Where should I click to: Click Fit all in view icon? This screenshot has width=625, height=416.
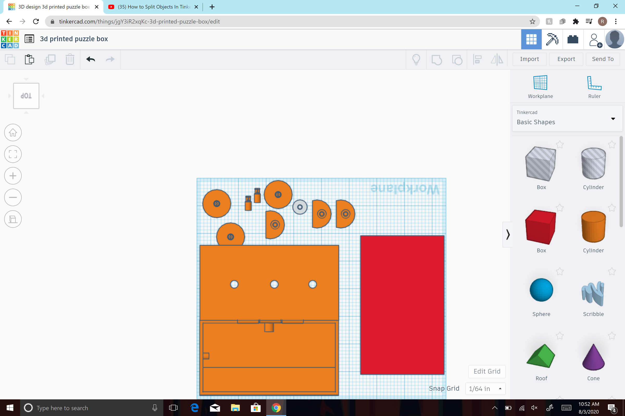(x=13, y=154)
